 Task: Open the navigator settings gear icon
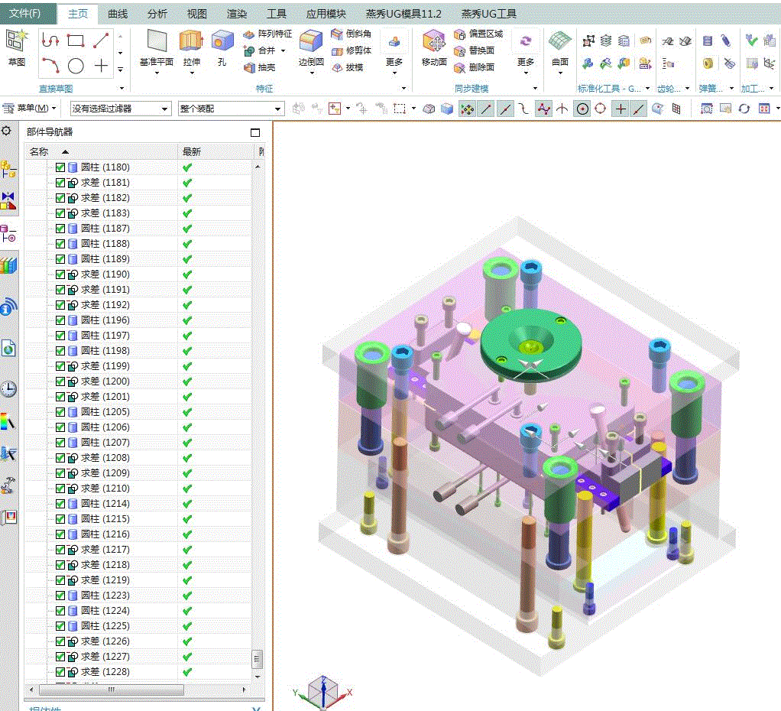click(x=6, y=131)
